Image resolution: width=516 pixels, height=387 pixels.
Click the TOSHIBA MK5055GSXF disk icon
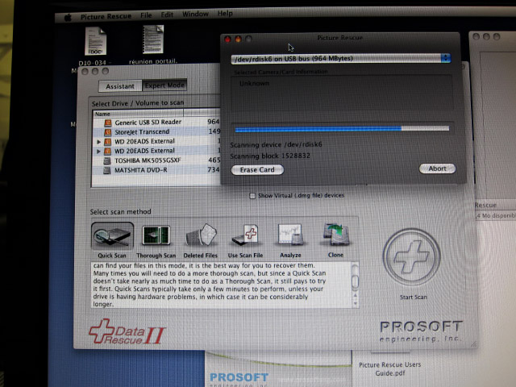tap(107, 161)
